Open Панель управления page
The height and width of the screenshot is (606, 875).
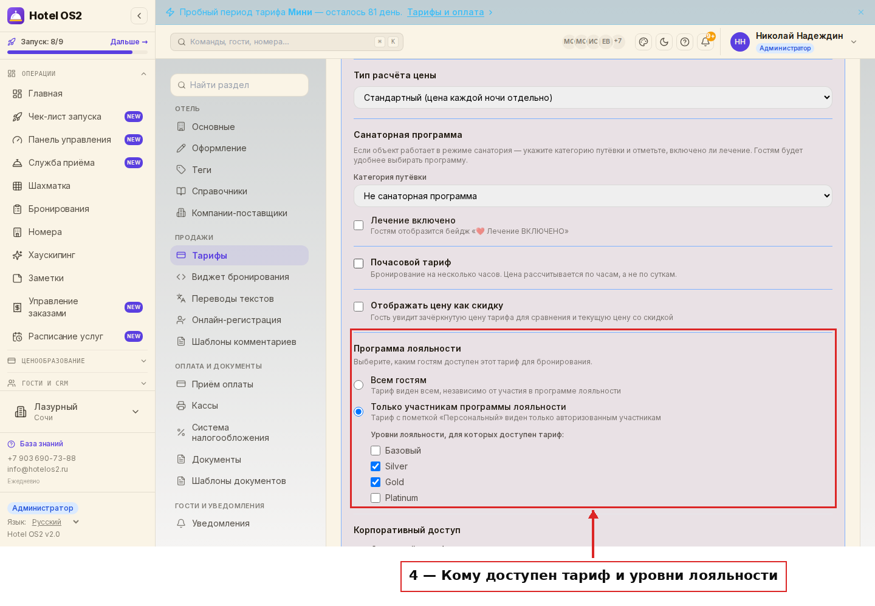[78, 140]
